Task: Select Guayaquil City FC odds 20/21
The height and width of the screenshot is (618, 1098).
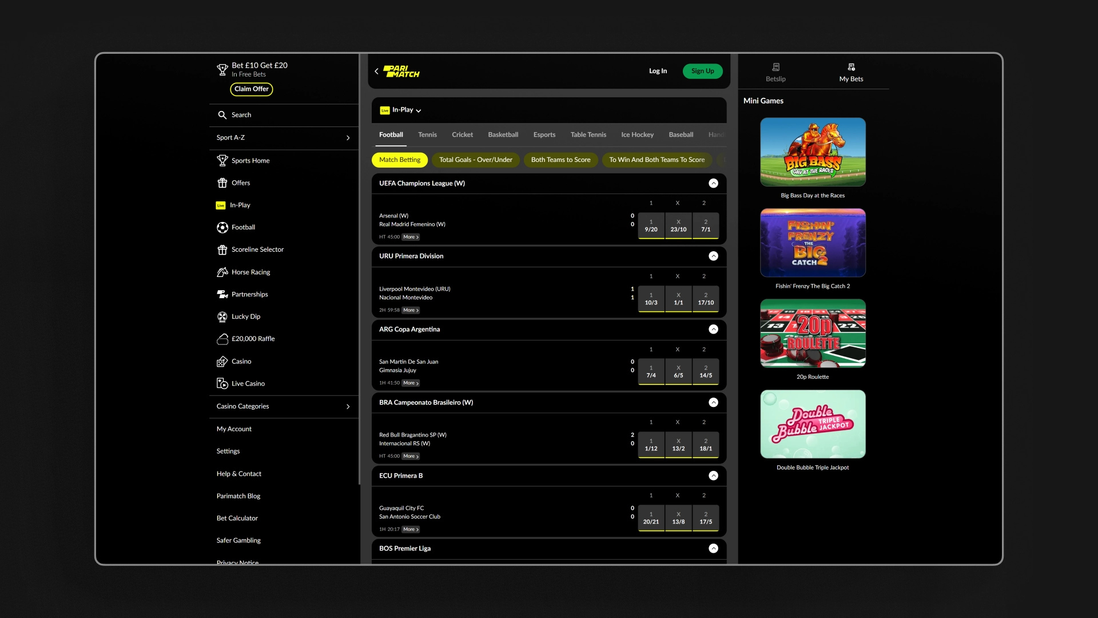Action: (651, 518)
